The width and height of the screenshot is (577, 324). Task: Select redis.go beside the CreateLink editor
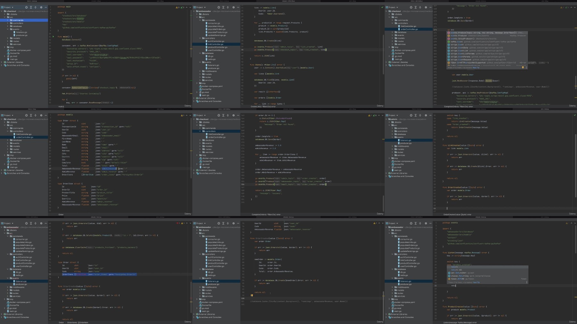[211, 59]
